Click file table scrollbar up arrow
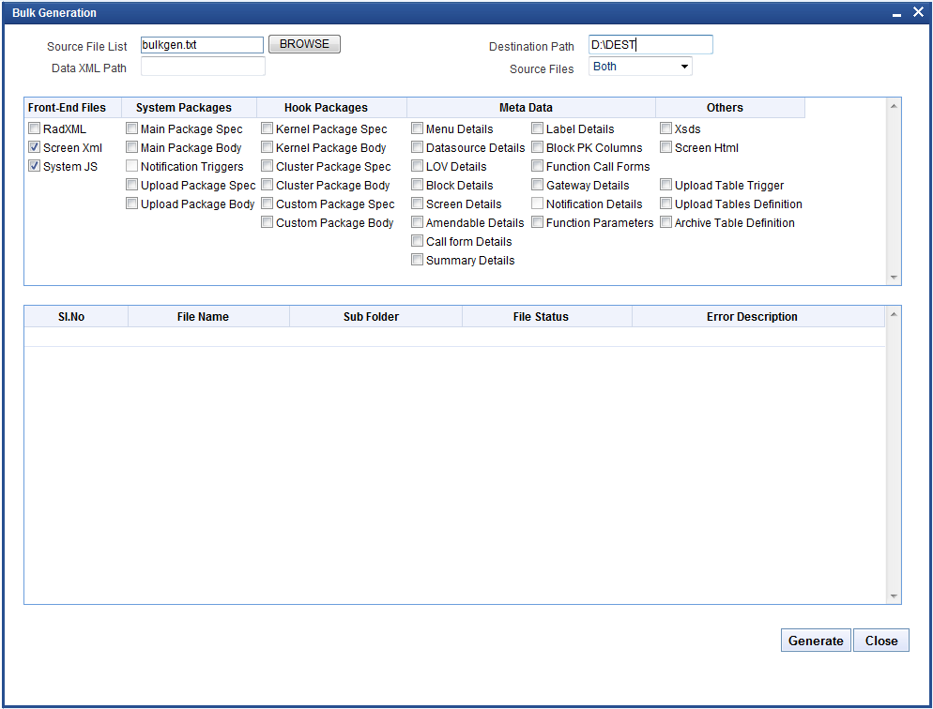This screenshot has width=933, height=709. tap(894, 314)
